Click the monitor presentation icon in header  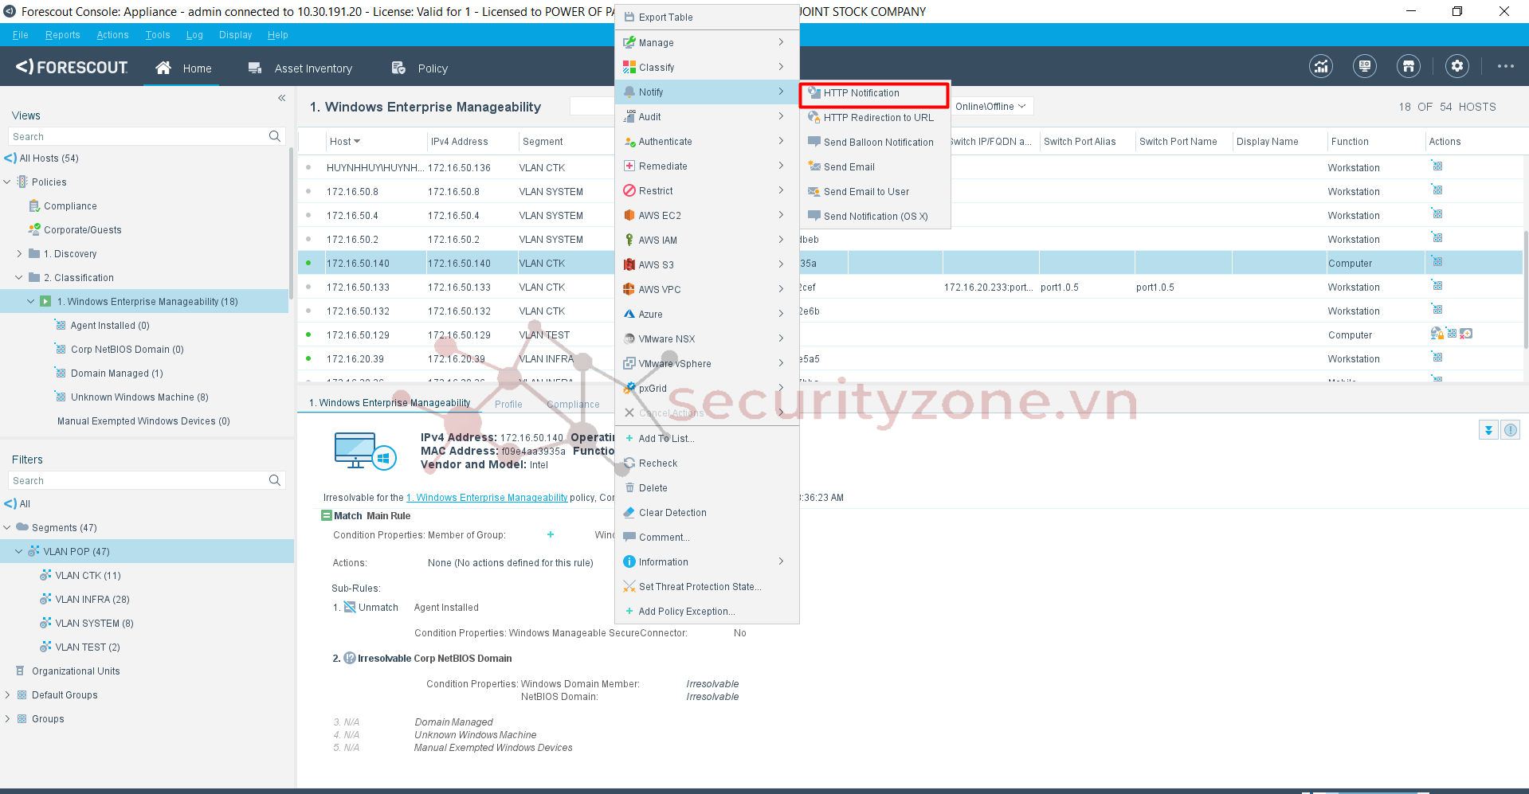pyautogui.click(x=1365, y=66)
